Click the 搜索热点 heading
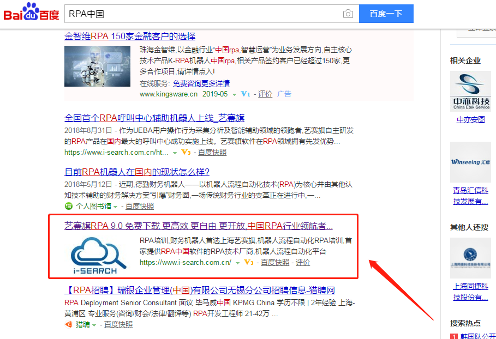Image resolution: width=496 pixels, height=339 pixels. pyautogui.click(x=465, y=323)
